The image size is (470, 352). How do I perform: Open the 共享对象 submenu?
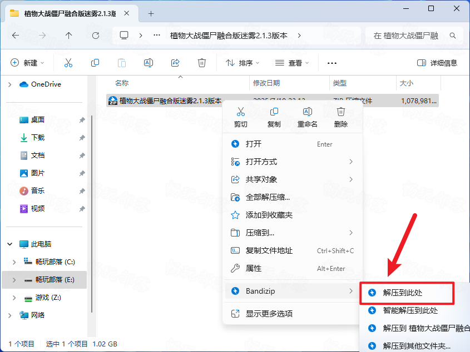tap(293, 179)
